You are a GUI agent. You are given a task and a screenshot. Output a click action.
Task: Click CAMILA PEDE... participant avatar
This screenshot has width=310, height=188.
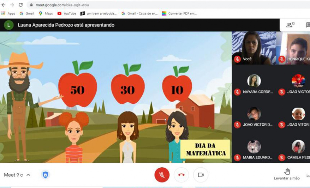[298, 146]
